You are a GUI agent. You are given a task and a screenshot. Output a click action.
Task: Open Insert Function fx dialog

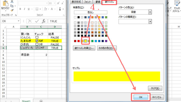[x=44, y=21]
